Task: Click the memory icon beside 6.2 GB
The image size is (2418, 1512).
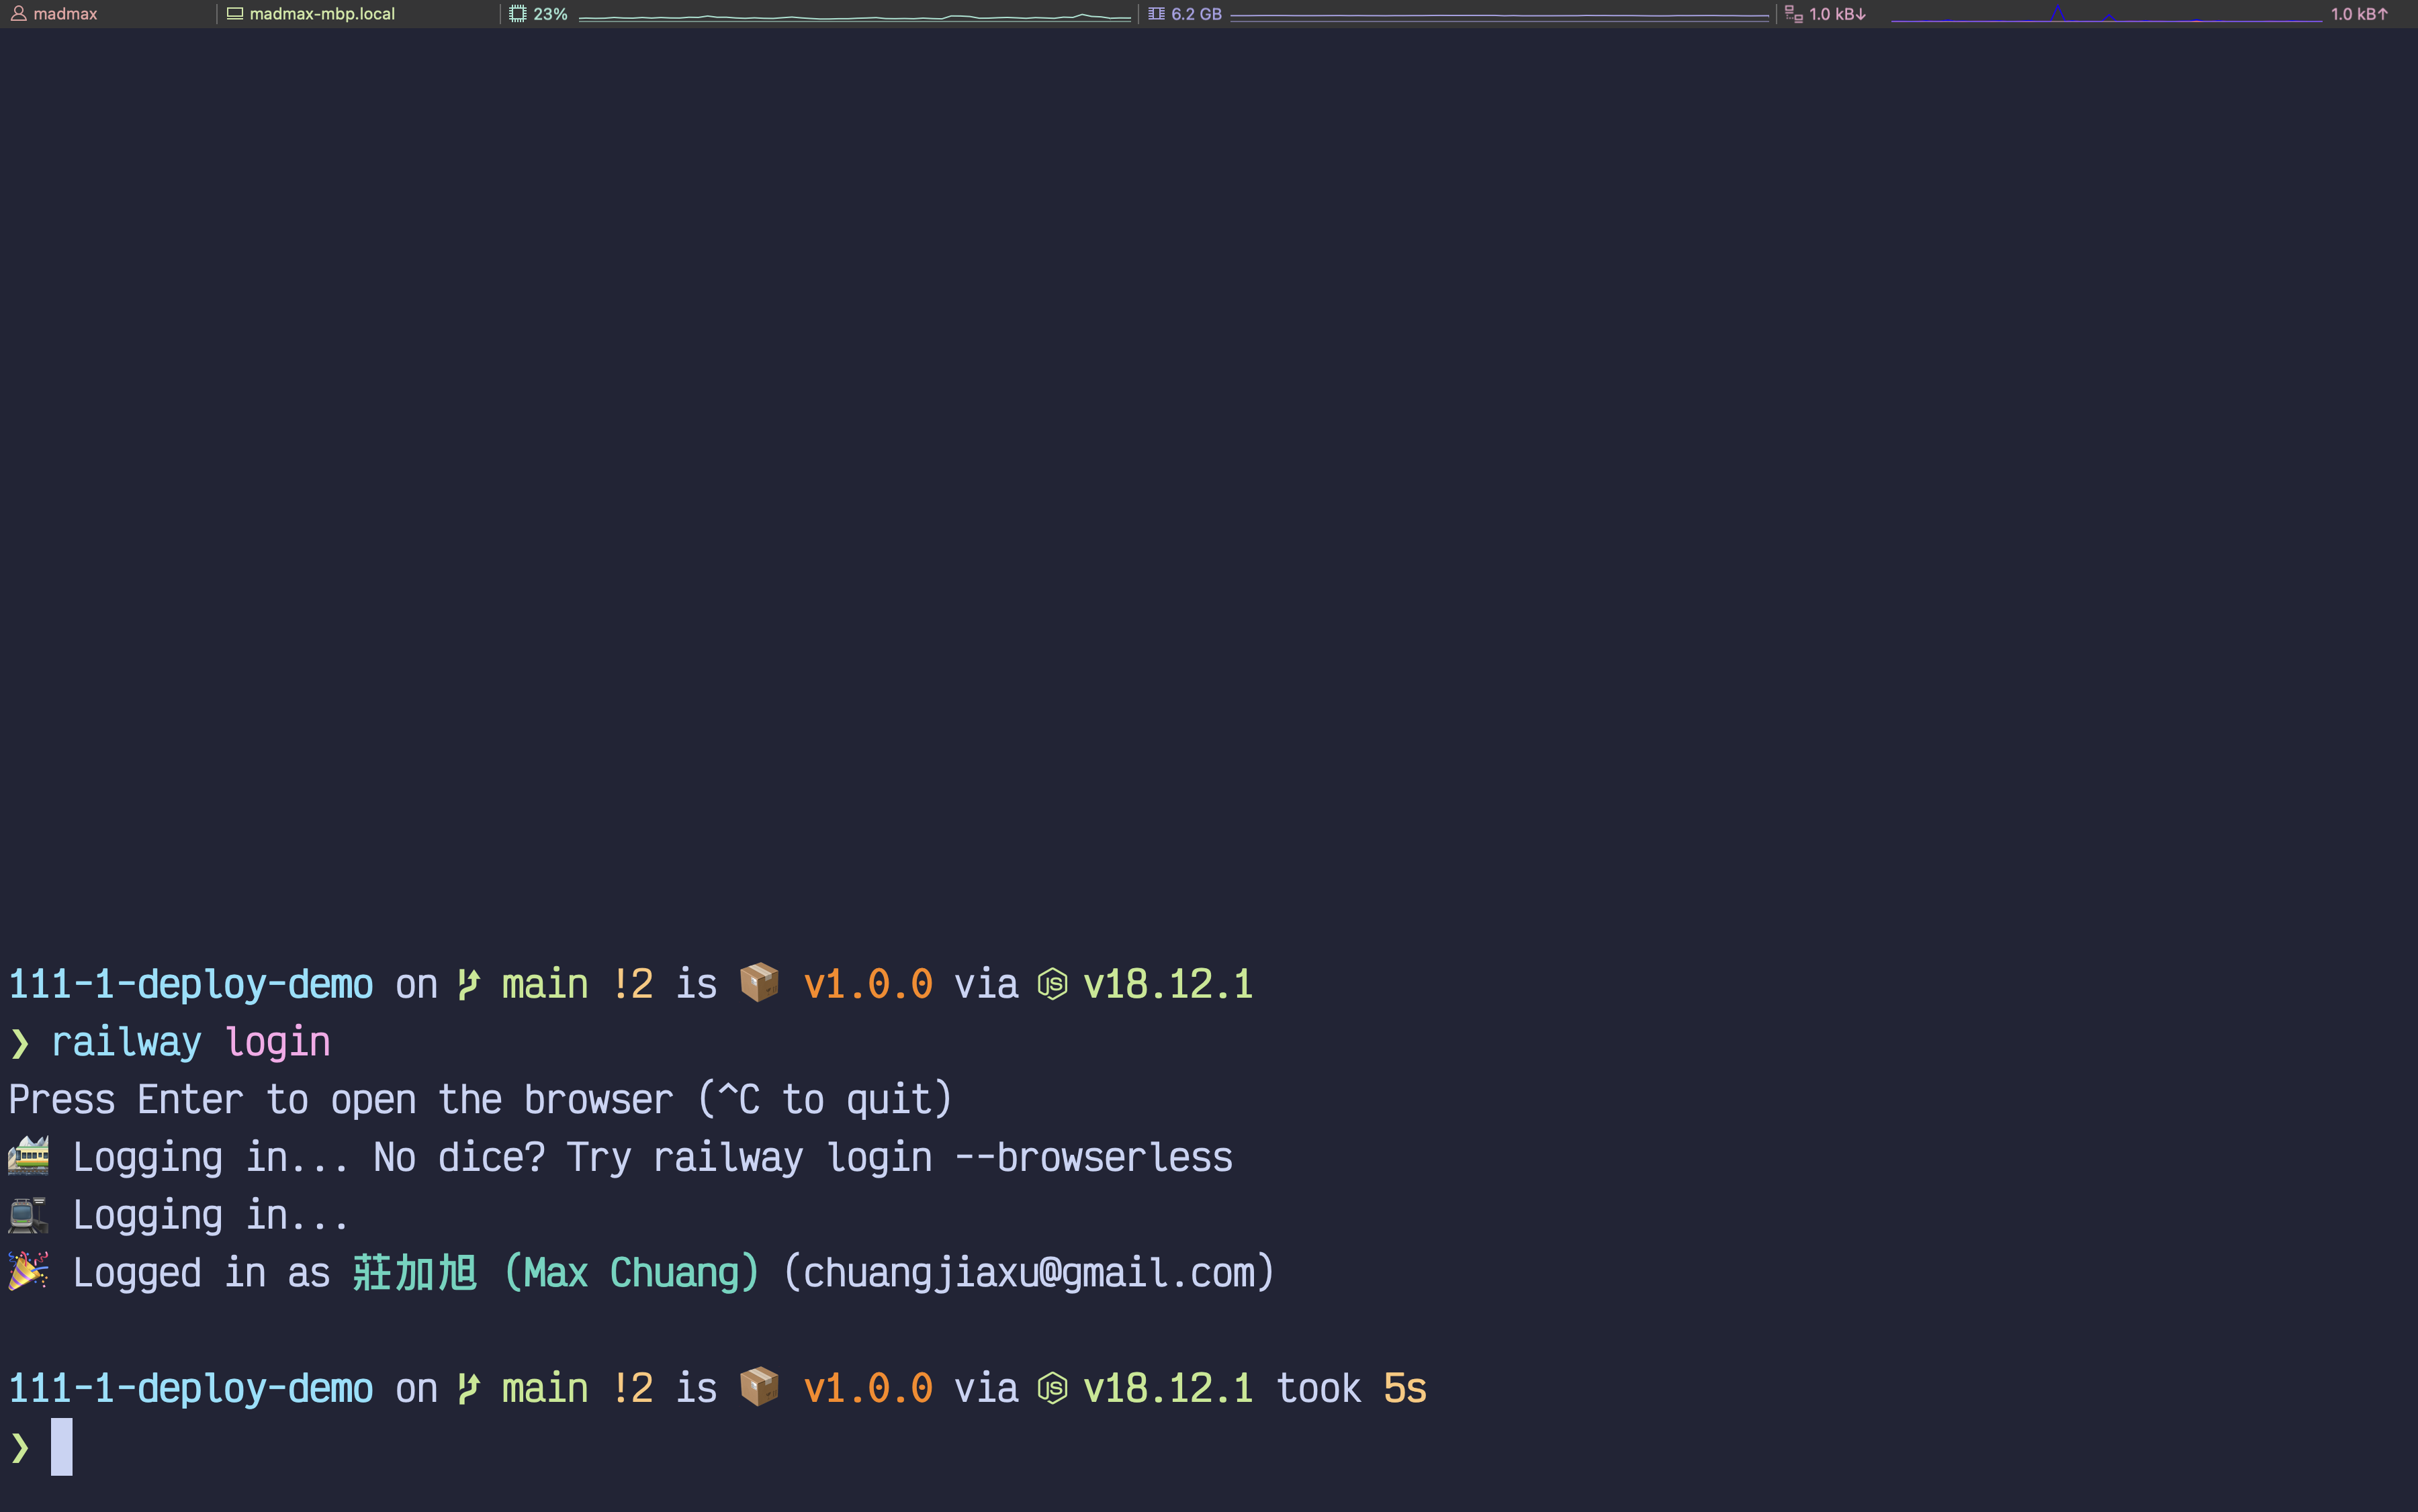Action: point(1155,14)
